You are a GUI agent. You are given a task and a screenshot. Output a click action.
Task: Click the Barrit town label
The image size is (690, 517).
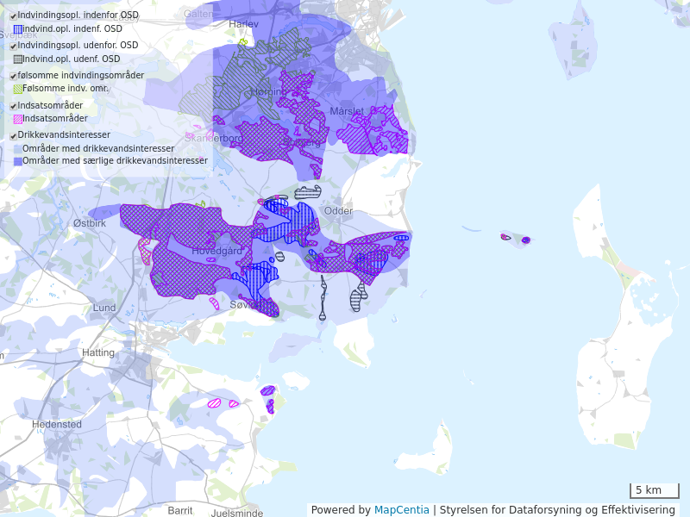(x=180, y=510)
